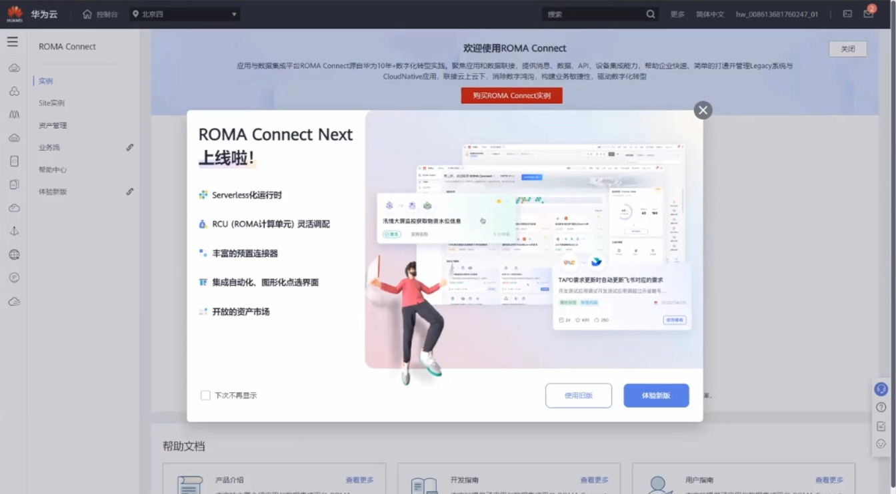Click the home icon beside 控制台
896x494 pixels.
[x=87, y=14]
